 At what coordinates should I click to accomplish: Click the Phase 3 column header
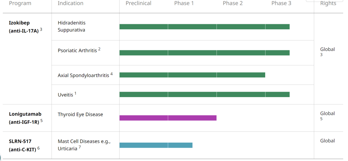pos(281,3)
